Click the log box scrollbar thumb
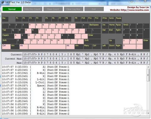Screen dimensions: 151x119 point(148,75)
